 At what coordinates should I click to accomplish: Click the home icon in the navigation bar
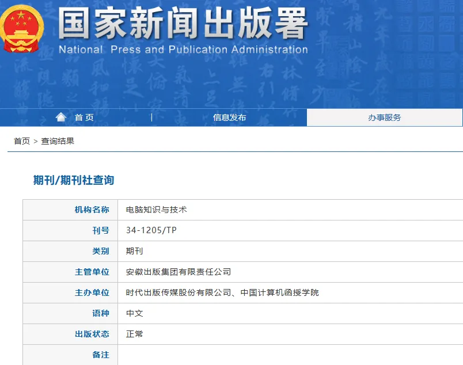point(61,117)
